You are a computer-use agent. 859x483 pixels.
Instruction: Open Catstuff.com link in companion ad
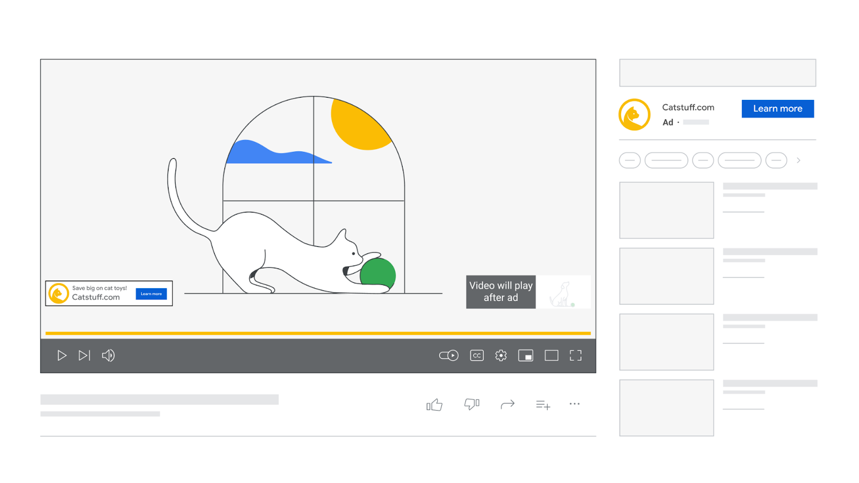click(x=688, y=107)
